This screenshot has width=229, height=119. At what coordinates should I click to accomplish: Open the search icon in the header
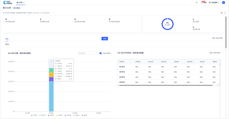tap(197, 3)
